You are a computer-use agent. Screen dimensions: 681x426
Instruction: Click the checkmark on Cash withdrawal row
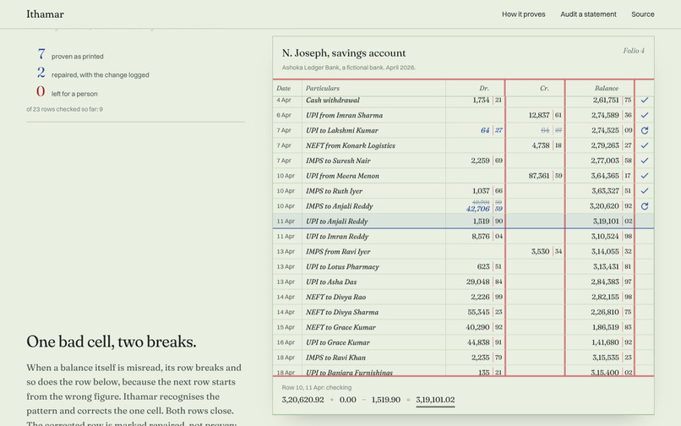tap(645, 100)
